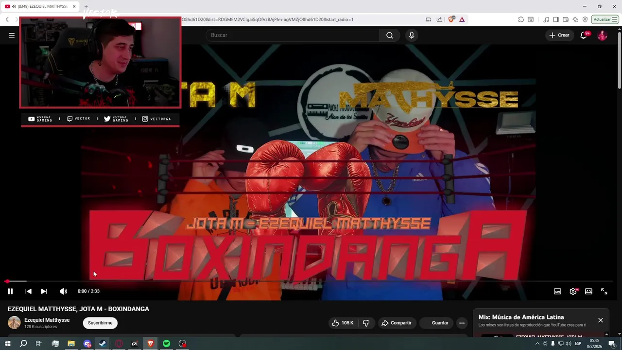Screen dimensions: 622x350
Task: Open YouTube notifications bell
Action: (x=584, y=35)
